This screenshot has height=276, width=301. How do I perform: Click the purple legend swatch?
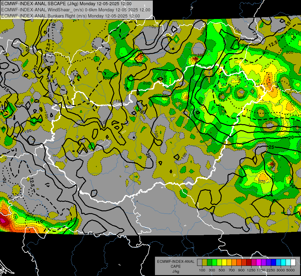pyautogui.click(x=263, y=263)
